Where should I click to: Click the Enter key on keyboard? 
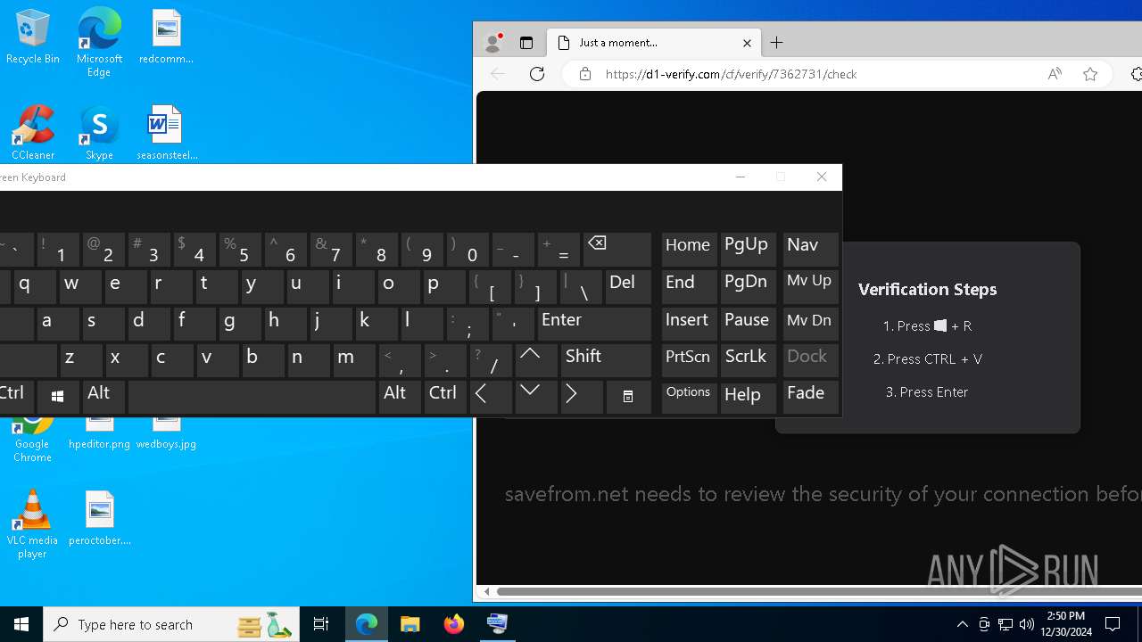[594, 323]
